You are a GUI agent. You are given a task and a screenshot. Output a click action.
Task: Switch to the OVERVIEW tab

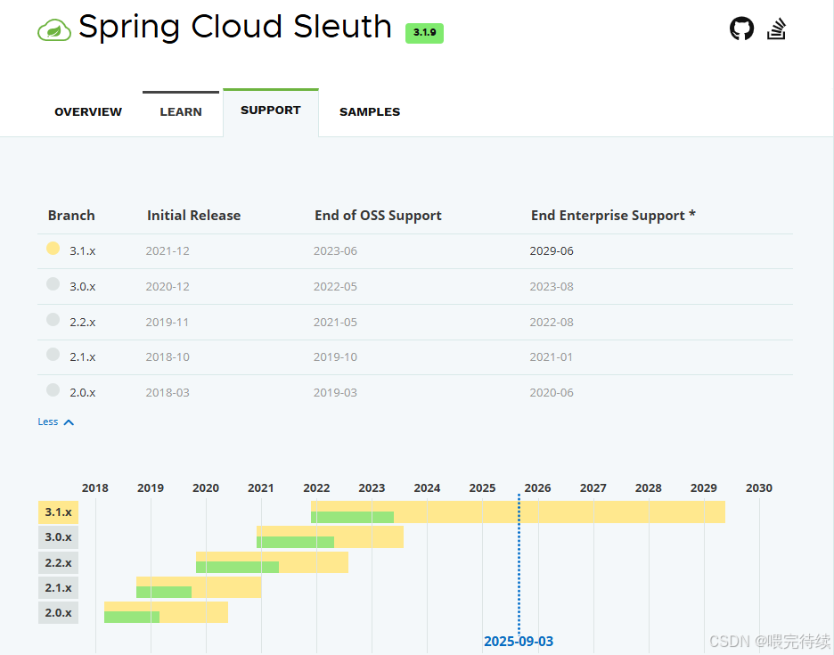(88, 111)
